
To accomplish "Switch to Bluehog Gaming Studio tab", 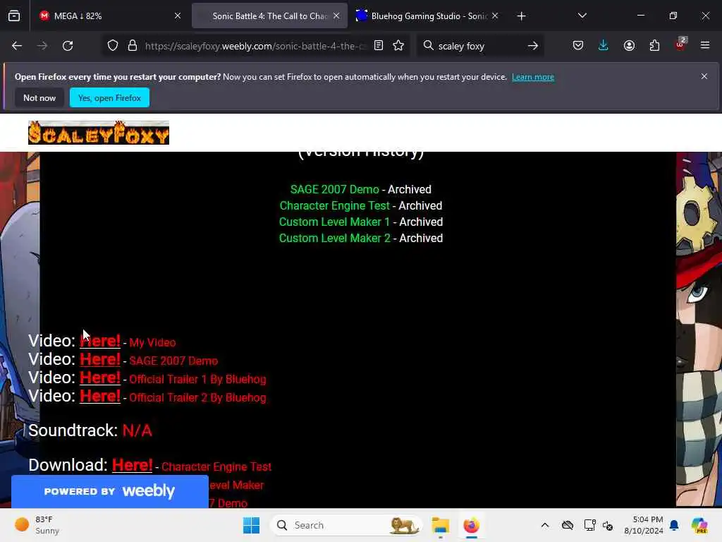I will pos(428,16).
